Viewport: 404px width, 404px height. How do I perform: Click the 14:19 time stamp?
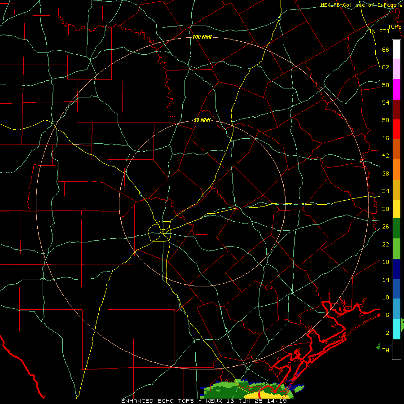tap(277, 401)
